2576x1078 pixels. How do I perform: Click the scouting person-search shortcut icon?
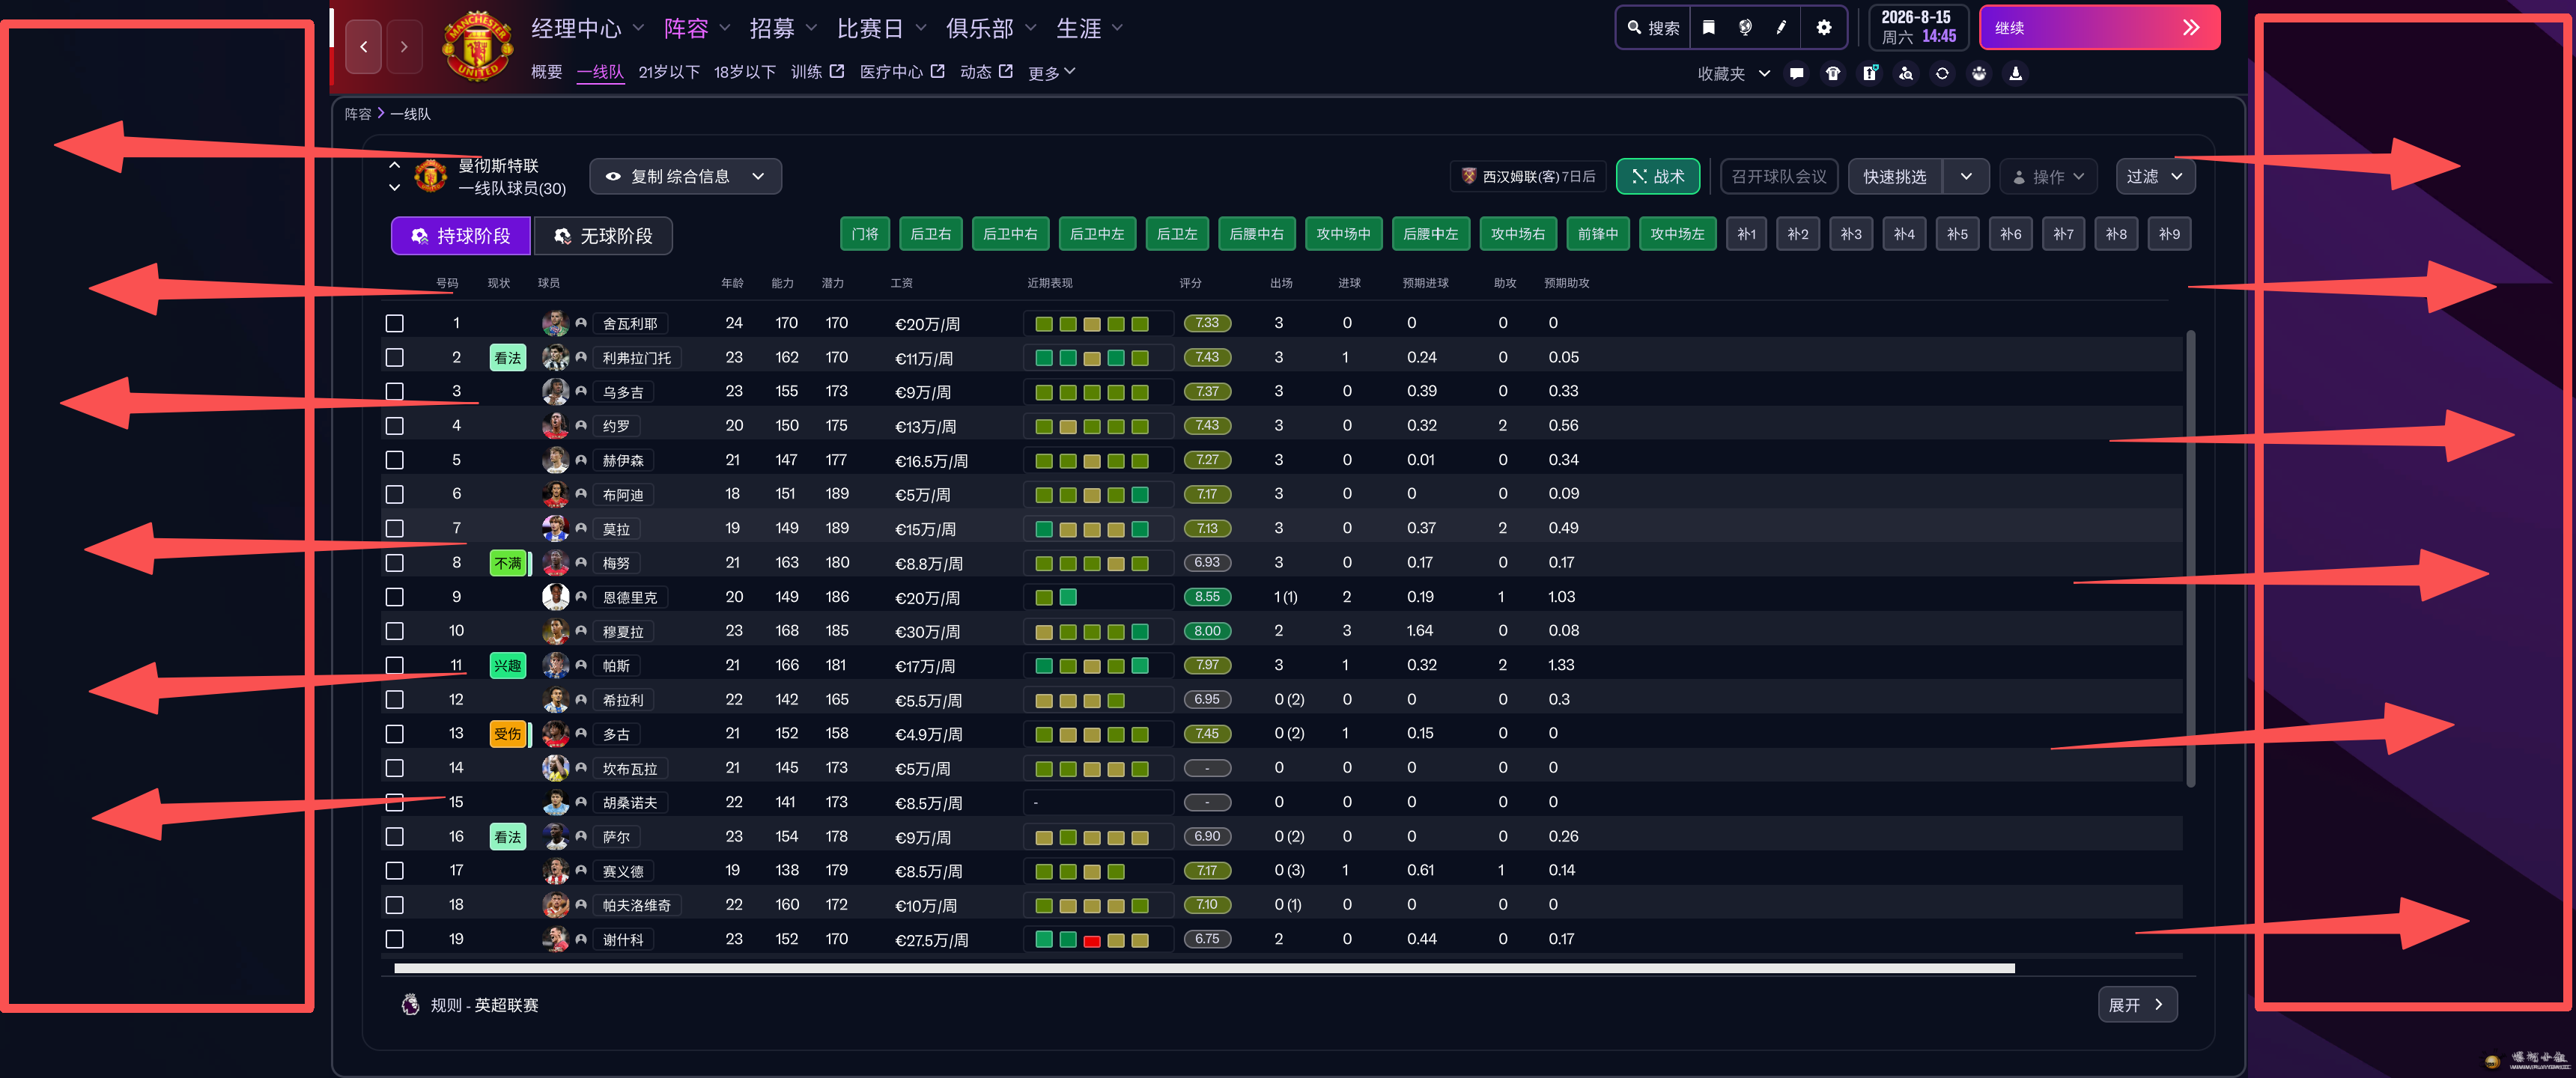[1905, 73]
